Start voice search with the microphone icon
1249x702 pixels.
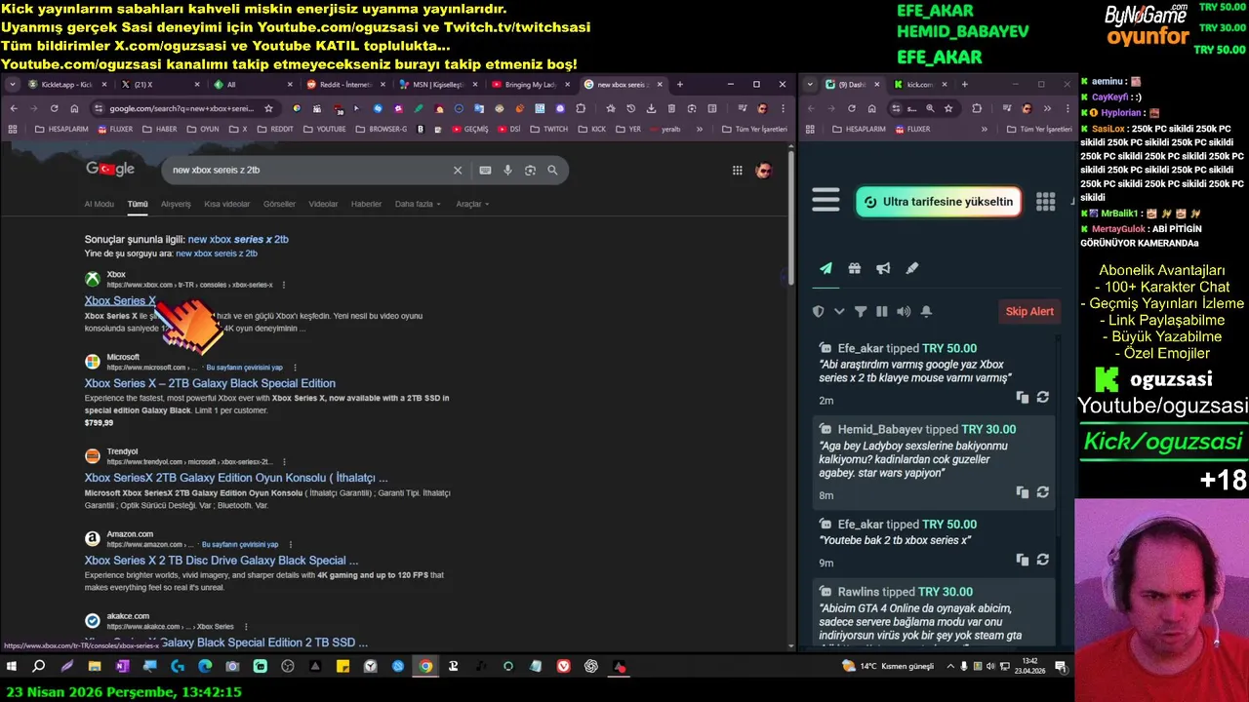507,170
